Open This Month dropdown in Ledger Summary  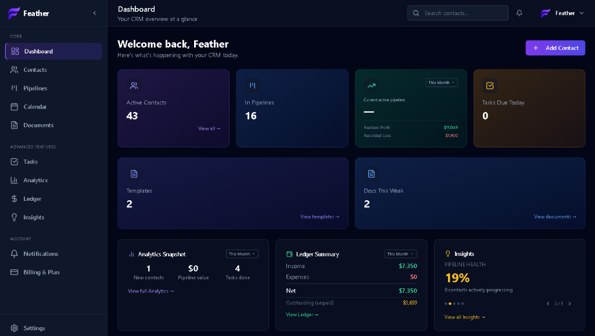(x=400, y=254)
